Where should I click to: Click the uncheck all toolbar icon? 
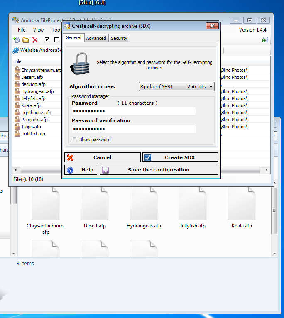pos(56,40)
